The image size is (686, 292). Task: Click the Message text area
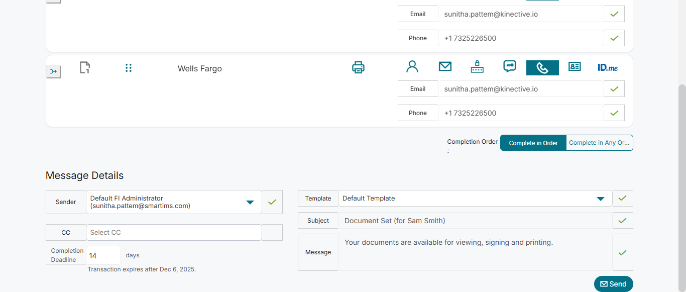click(475, 252)
